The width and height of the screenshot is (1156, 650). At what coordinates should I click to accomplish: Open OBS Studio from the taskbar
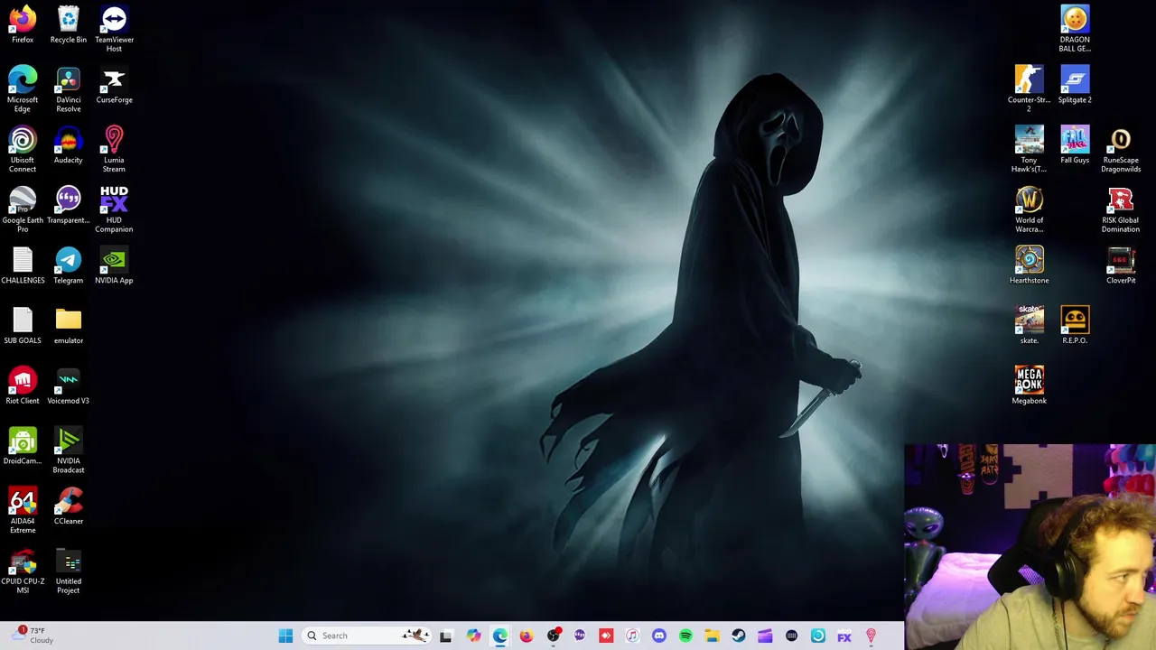pyautogui.click(x=553, y=636)
